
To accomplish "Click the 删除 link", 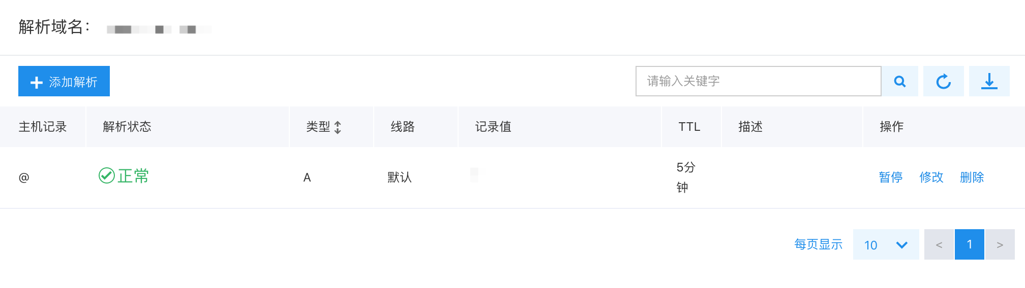I will click(972, 177).
